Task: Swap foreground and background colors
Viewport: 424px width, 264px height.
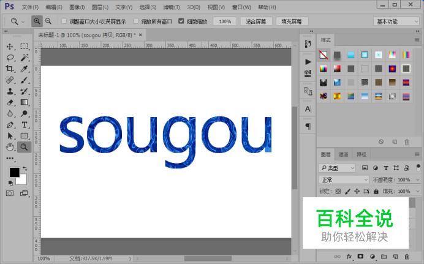Action: coord(25,168)
